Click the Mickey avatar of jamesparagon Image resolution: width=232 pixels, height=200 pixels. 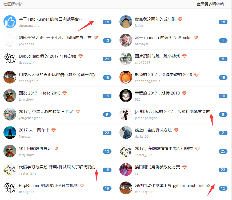(x=126, y=114)
